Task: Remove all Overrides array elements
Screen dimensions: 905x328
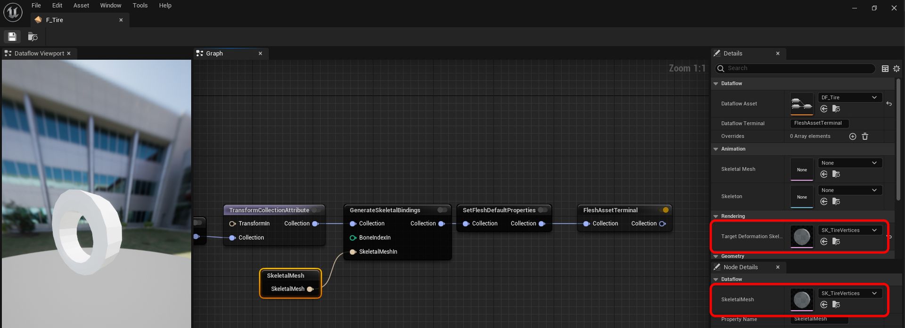Action: [865, 136]
